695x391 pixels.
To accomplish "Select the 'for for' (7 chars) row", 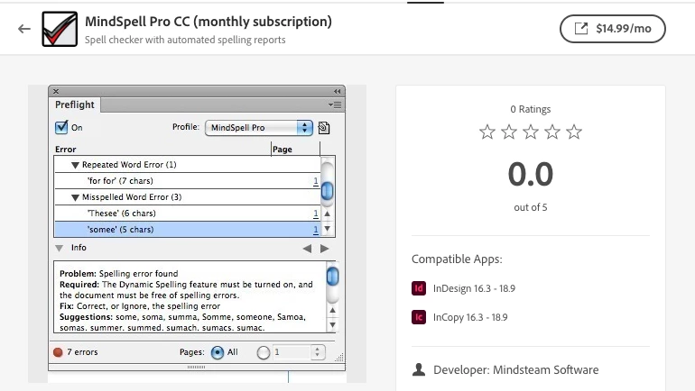I will click(x=187, y=180).
